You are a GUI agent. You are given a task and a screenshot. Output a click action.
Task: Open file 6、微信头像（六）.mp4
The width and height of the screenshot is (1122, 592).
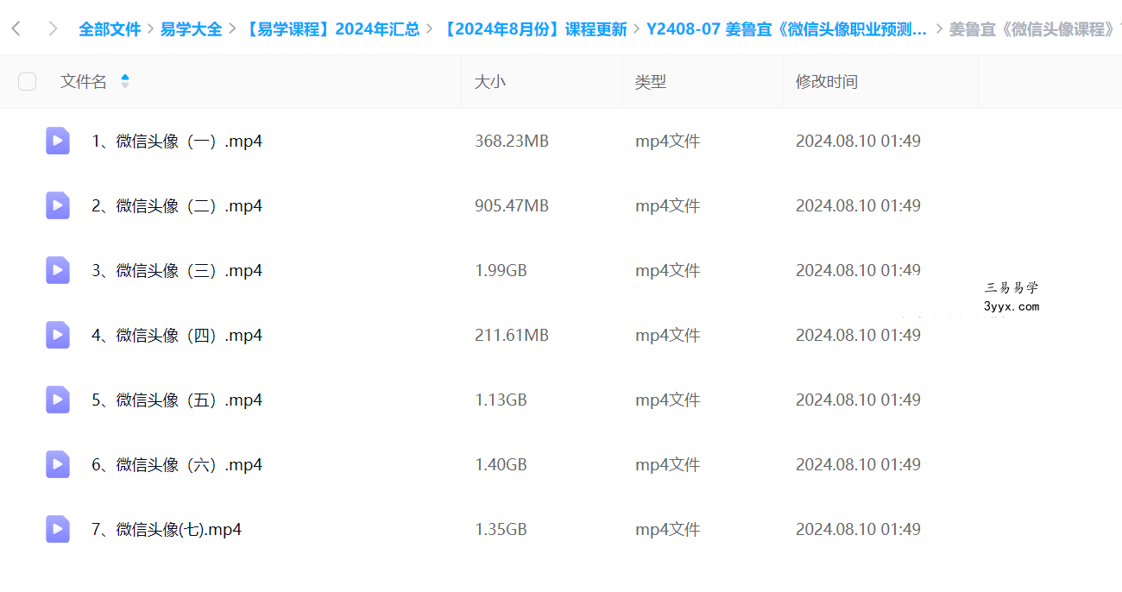[x=177, y=464]
